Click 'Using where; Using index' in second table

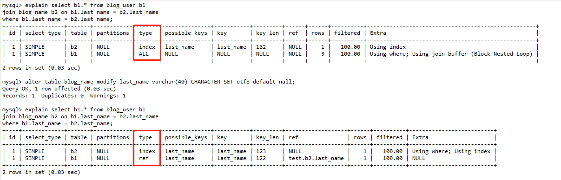pyautogui.click(x=451, y=151)
